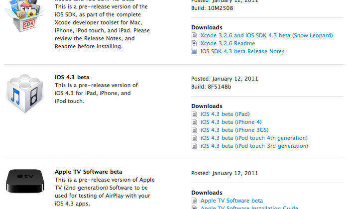Download iOS 4.3 beta for iPod touch 4th generation
This screenshot has height=209, width=351.
[x=254, y=138]
